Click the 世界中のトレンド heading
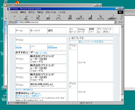This screenshot has height=110, width=135. [25, 93]
